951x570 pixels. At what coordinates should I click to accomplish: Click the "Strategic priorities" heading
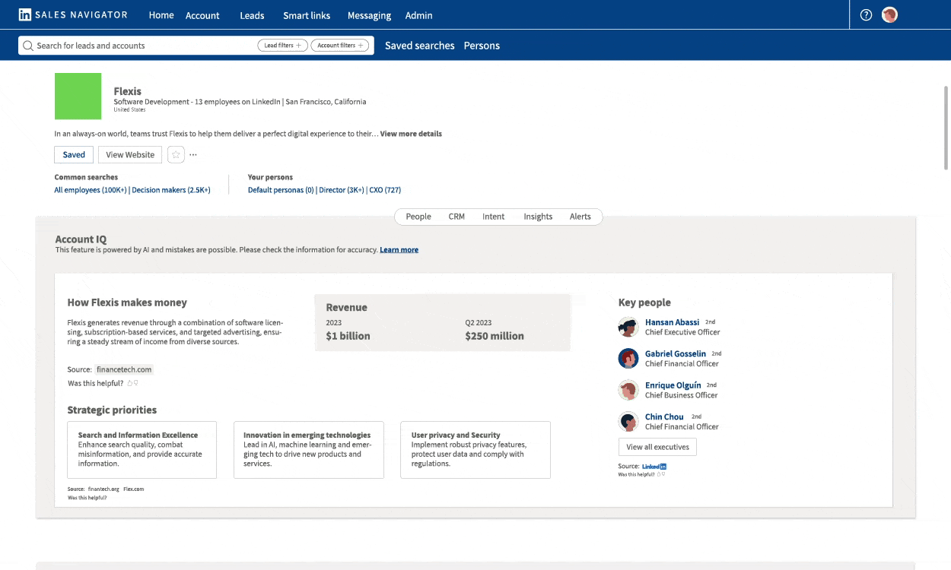(112, 410)
